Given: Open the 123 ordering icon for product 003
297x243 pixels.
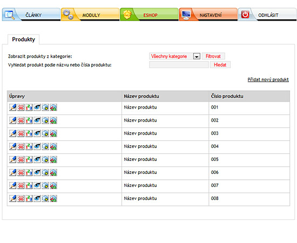Looking at the screenshot, I should click(29, 133).
